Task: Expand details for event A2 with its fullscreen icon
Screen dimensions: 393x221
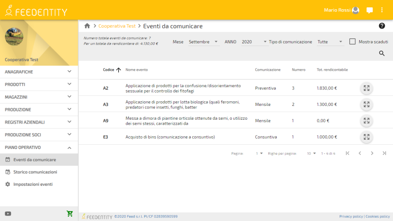Action: coord(366,88)
